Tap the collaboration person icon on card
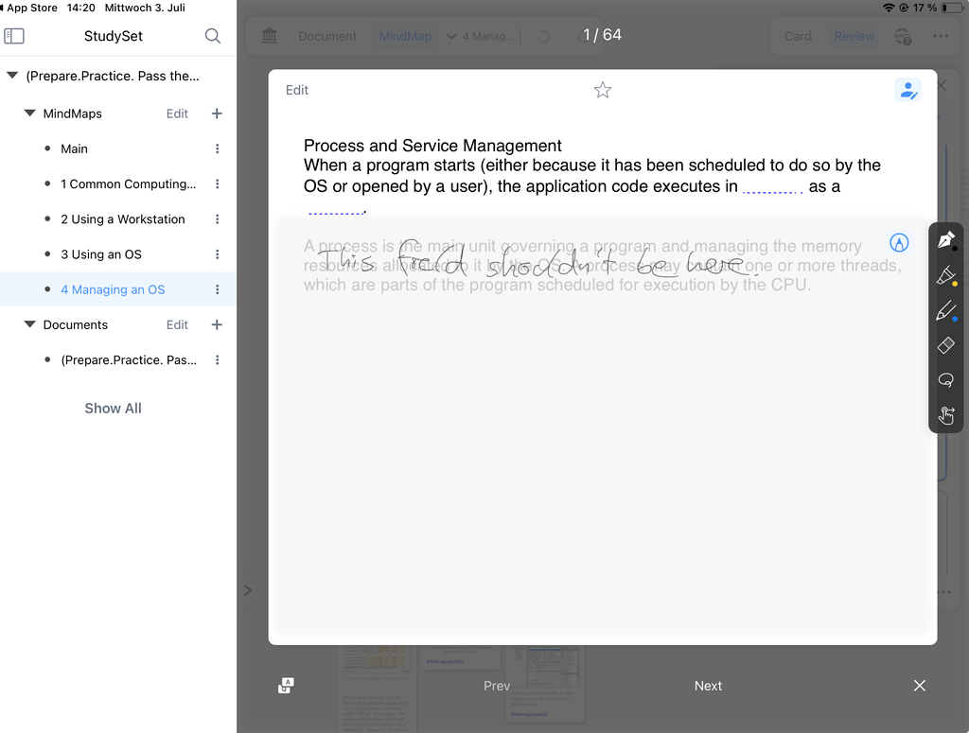The height and width of the screenshot is (733, 969). [x=908, y=90]
